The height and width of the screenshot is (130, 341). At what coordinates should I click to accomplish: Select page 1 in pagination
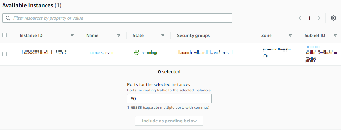[x=309, y=18]
